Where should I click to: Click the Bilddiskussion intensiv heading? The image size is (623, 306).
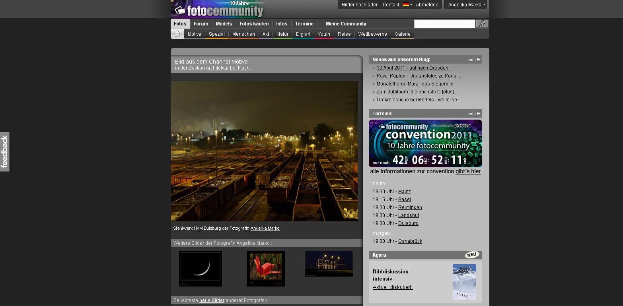tap(391, 275)
